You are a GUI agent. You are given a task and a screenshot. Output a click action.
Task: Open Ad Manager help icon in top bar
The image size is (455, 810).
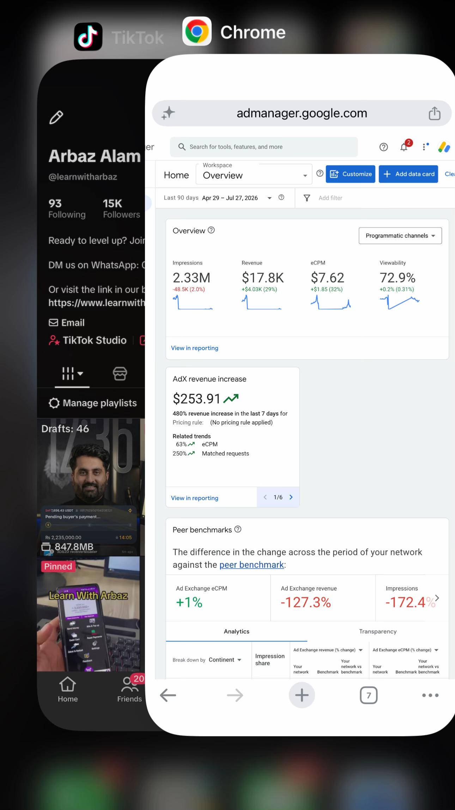click(x=383, y=147)
